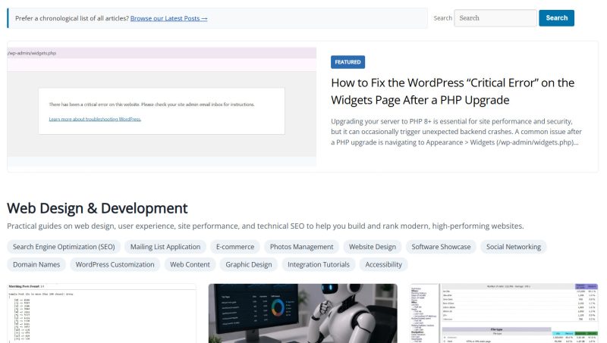Open the Mailing List Application tag
Viewport: 607px width, 343px height.
click(x=165, y=247)
